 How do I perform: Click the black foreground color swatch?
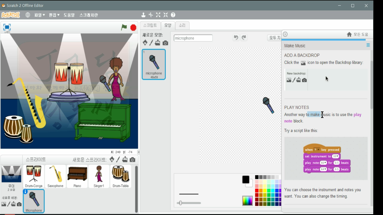point(246,179)
